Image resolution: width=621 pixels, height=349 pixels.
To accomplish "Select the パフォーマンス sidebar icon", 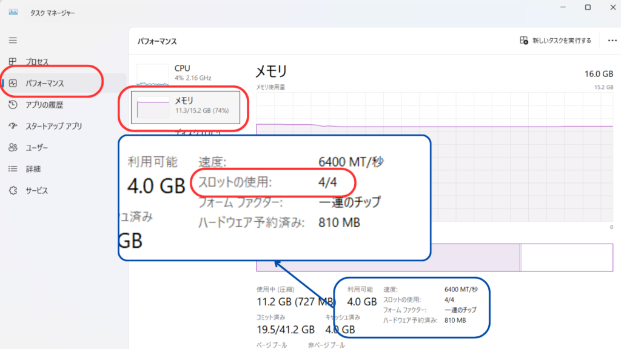I will tap(13, 83).
